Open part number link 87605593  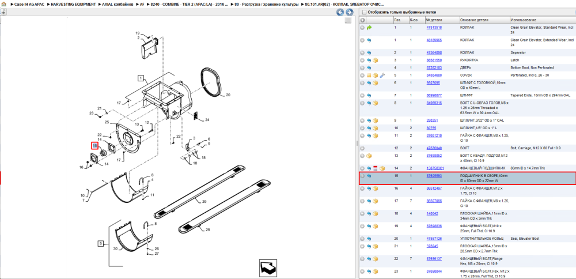coord(434,176)
